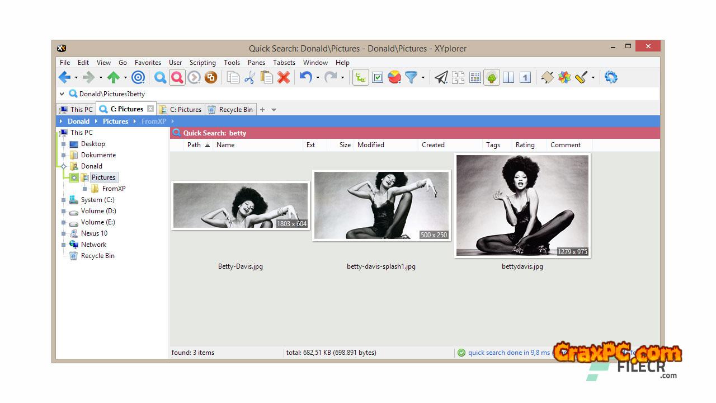Click the Modified column header
The width and height of the screenshot is (716, 403).
pos(371,145)
